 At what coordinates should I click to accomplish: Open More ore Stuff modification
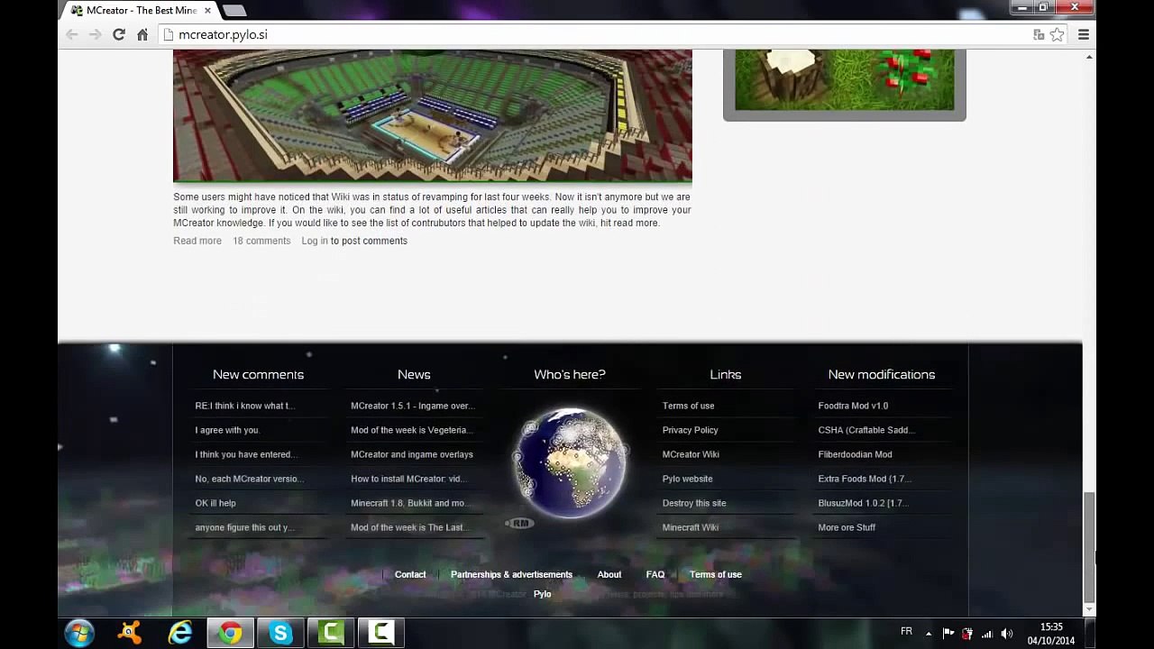pos(847,527)
